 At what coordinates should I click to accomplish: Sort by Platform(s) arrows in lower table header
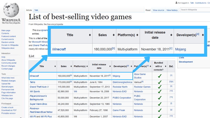87,66
